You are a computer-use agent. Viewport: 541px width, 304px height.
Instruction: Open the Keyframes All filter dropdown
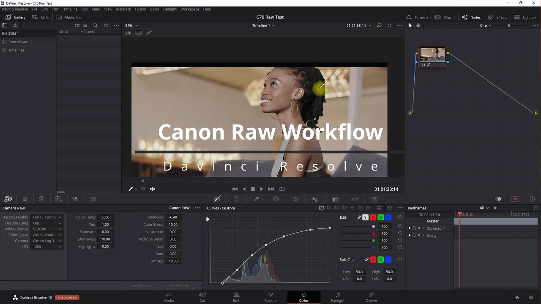[x=484, y=208]
